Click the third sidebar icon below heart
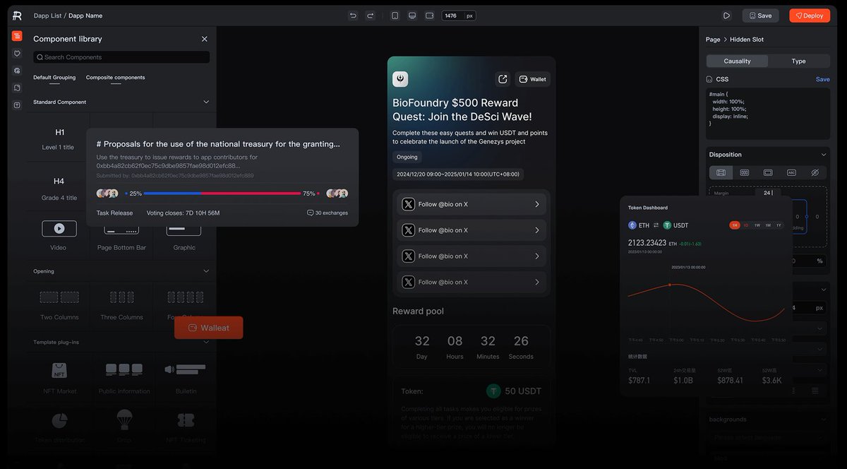Image resolution: width=847 pixels, height=469 pixels. point(17,71)
